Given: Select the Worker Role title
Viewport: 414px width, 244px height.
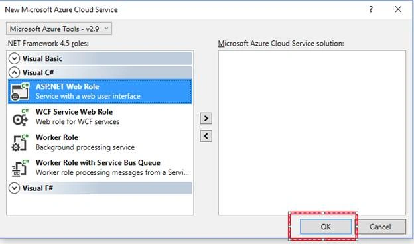Looking at the screenshot, I should [57, 137].
